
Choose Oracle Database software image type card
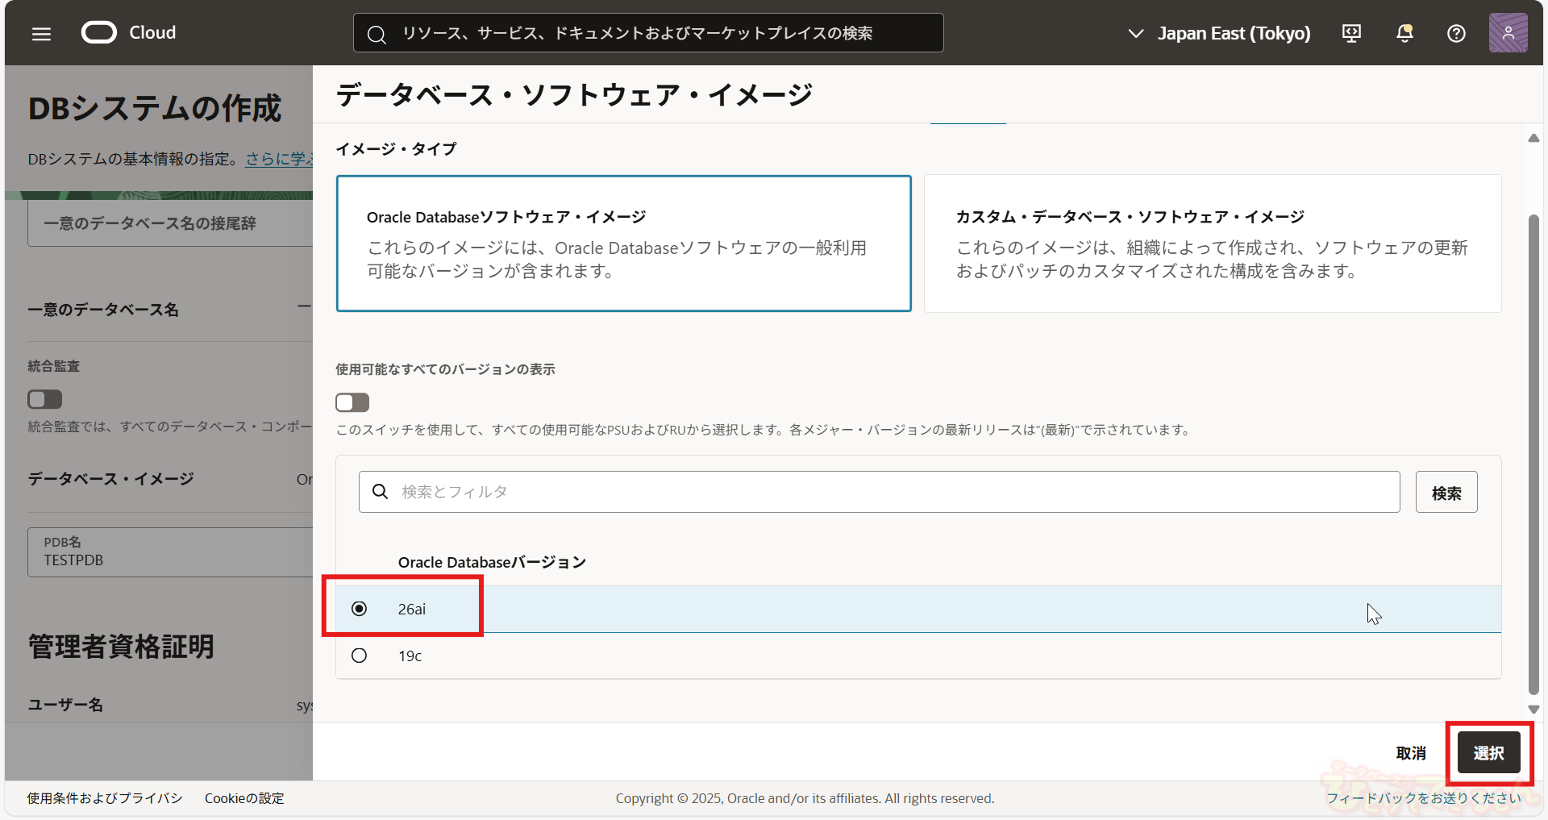pyautogui.click(x=623, y=244)
